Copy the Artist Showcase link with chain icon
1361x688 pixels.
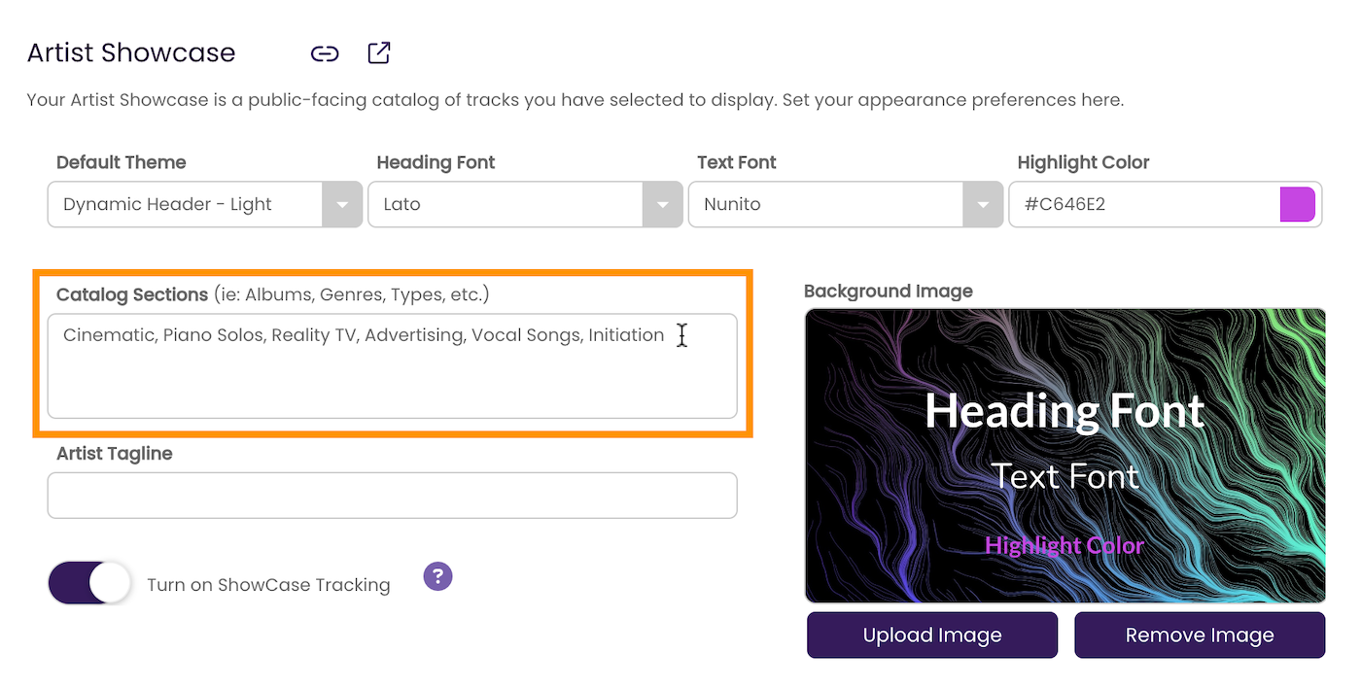(x=325, y=53)
